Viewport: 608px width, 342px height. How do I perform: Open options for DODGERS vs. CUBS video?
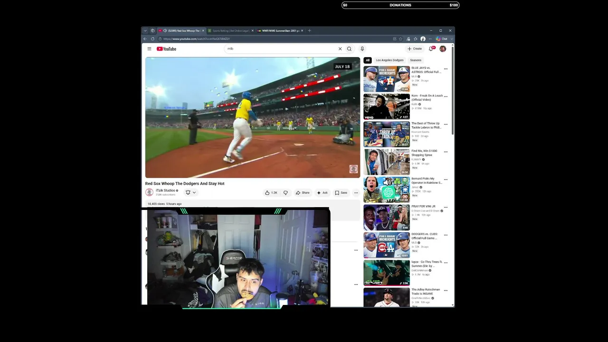(x=446, y=235)
